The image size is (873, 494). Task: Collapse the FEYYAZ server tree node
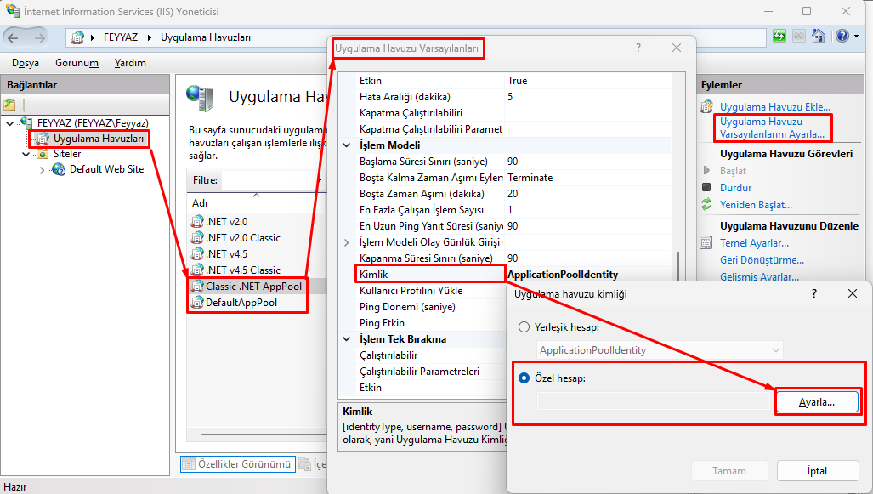[10, 123]
